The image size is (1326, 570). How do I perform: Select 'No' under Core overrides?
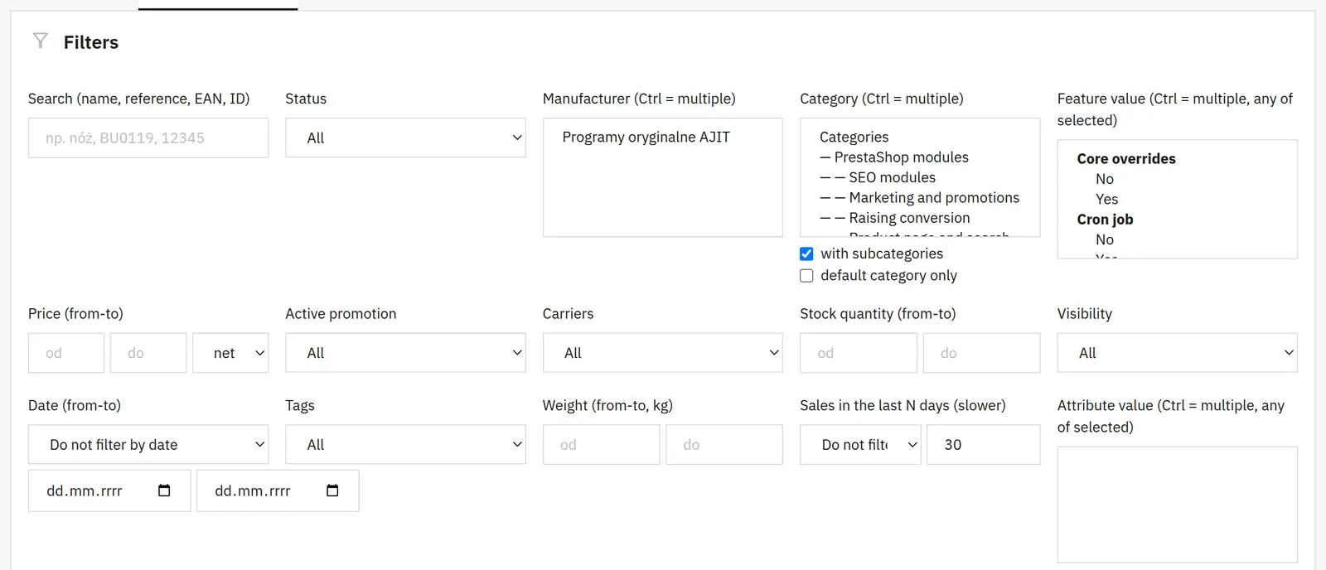1104,179
